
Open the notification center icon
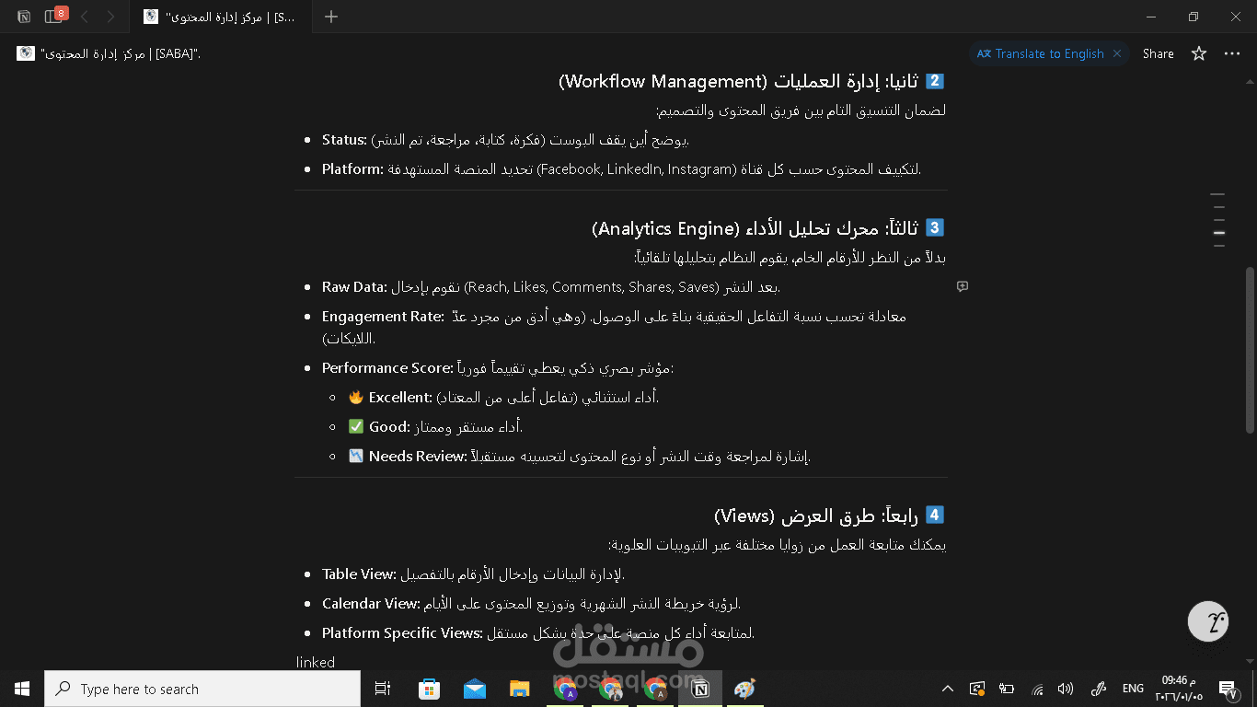point(1227,689)
